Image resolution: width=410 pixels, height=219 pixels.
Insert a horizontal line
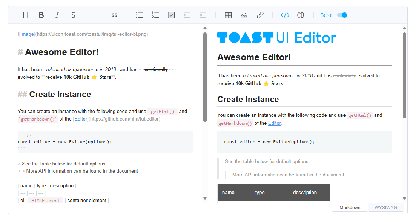coord(98,15)
